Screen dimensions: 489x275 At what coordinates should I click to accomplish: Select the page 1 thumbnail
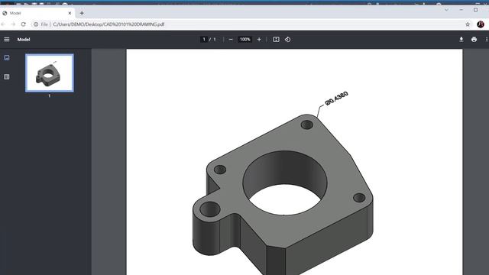[50, 73]
